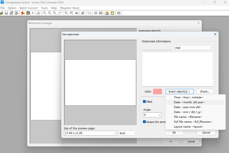The image size is (229, 153).
Task: Open the preview page size 17.00 x 11.00 dropdown
Action: click(x=90, y=133)
